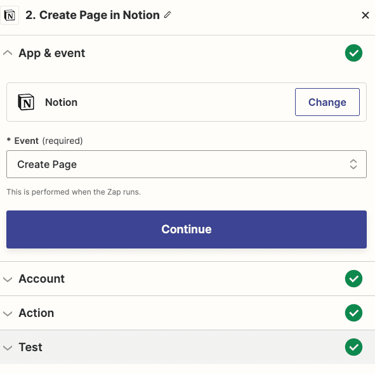Click the pencil icon to rename the step
This screenshot has height=374, width=375.
168,15
